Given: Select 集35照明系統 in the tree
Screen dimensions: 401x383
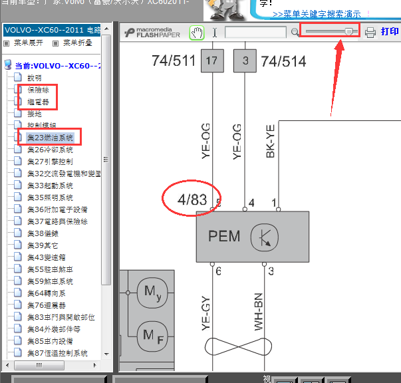Looking at the screenshot, I should 50,197.
